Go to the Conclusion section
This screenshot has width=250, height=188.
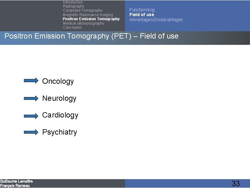[72, 27]
